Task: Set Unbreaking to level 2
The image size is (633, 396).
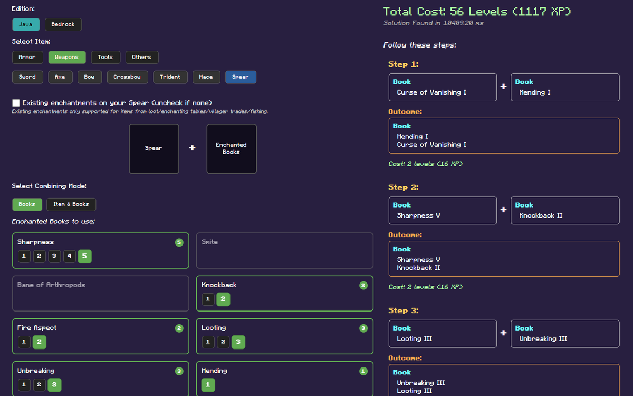Action: 39,385
